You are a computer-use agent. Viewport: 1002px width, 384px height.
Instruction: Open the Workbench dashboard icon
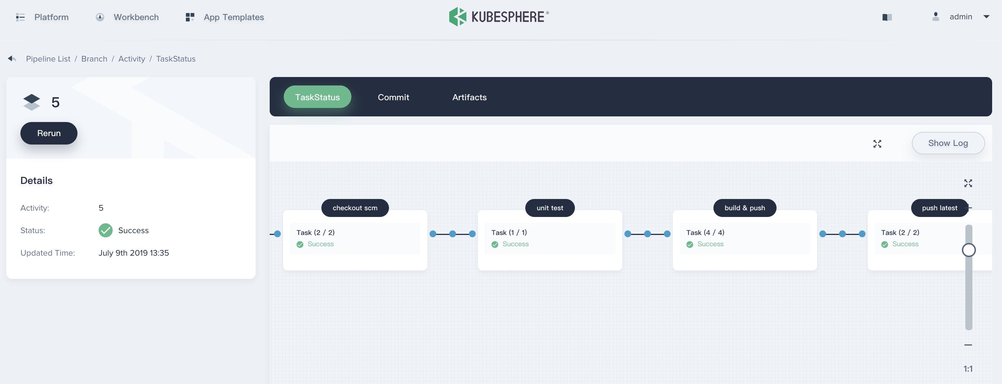coord(100,17)
